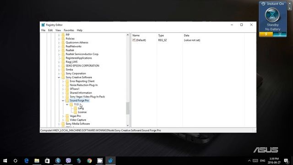Image resolution: width=293 pixels, height=165 pixels.
Task: Expand the RealNetworks key
Action: point(59,46)
